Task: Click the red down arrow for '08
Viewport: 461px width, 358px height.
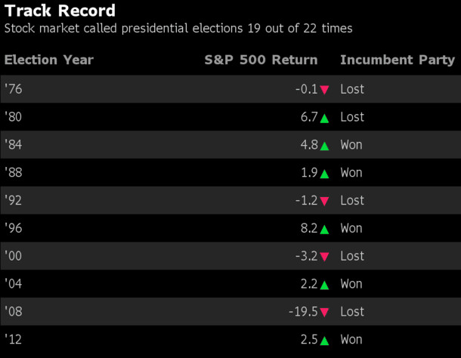Action: pos(324,313)
